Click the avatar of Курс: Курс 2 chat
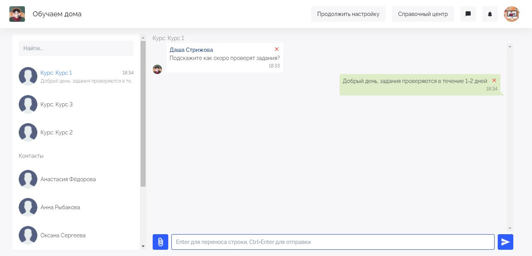The width and height of the screenshot is (532, 256). [x=28, y=132]
